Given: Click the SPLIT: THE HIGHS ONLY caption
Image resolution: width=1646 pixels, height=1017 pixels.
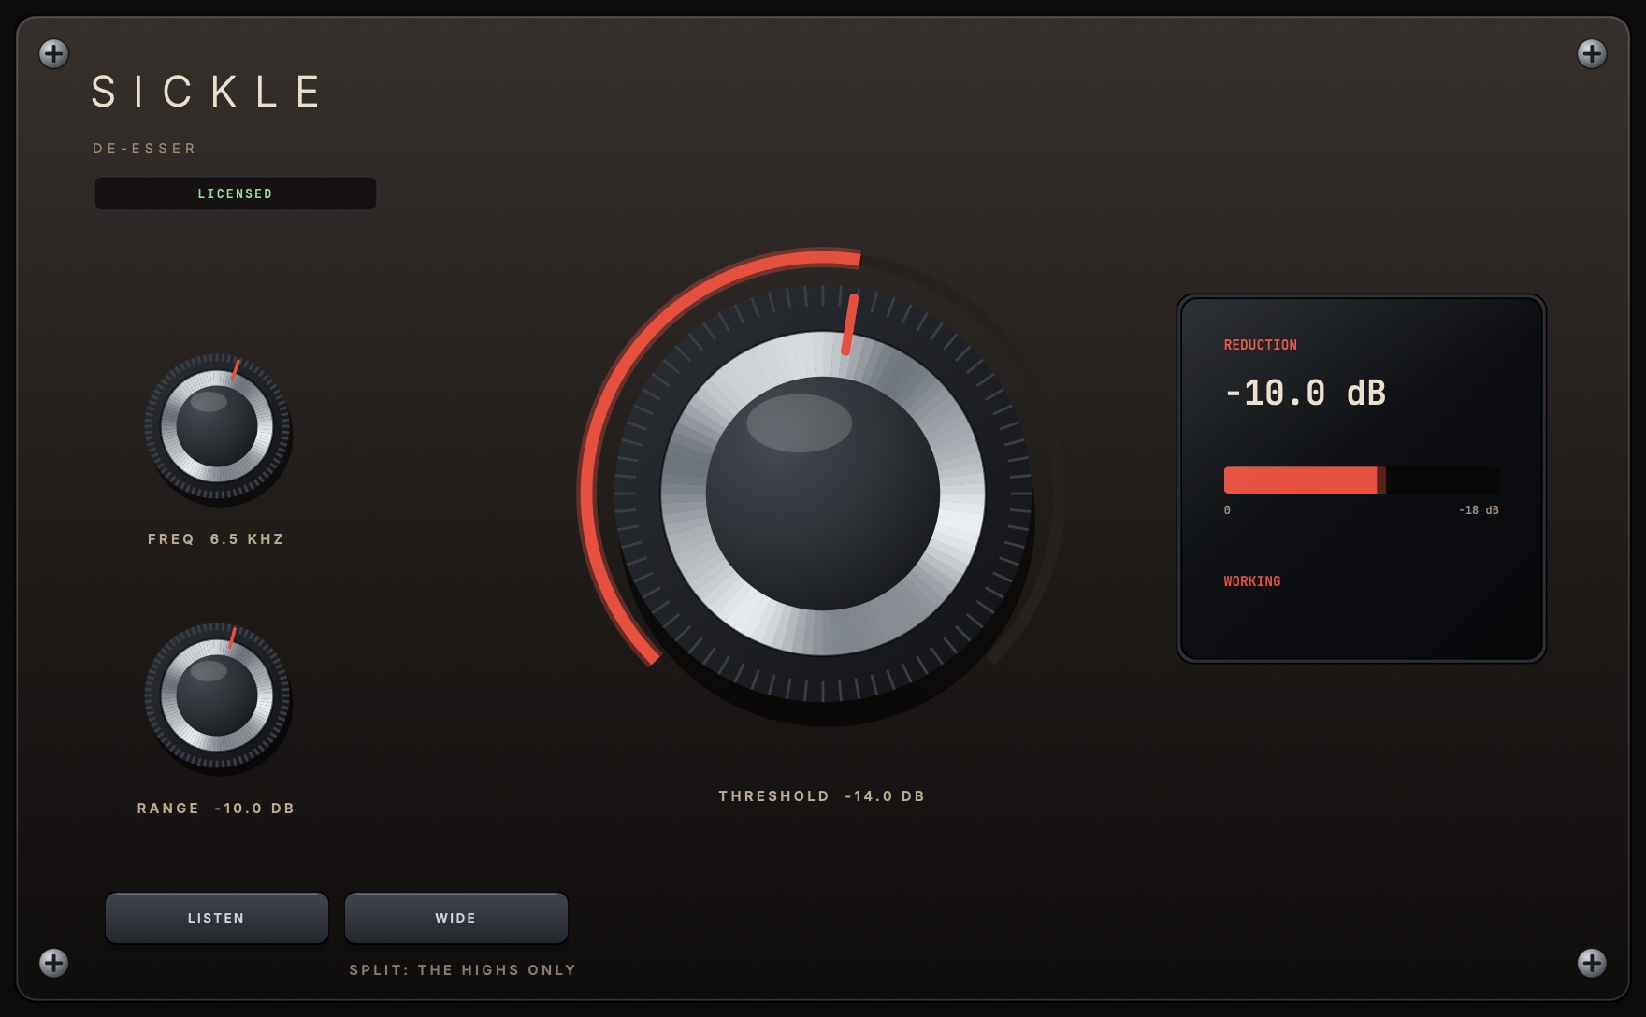Looking at the screenshot, I should [463, 970].
